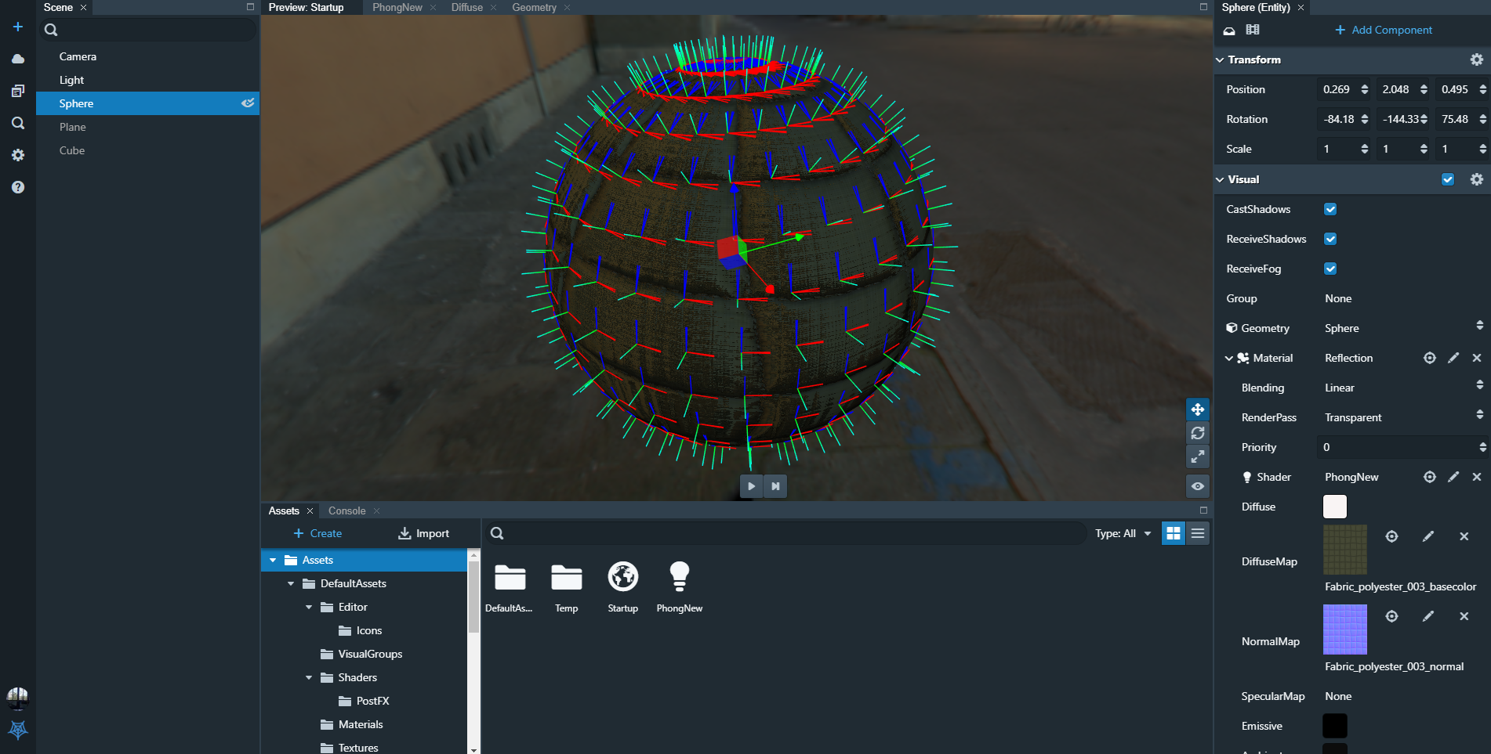Open the help icon in the sidebar
1491x754 pixels.
click(x=17, y=187)
